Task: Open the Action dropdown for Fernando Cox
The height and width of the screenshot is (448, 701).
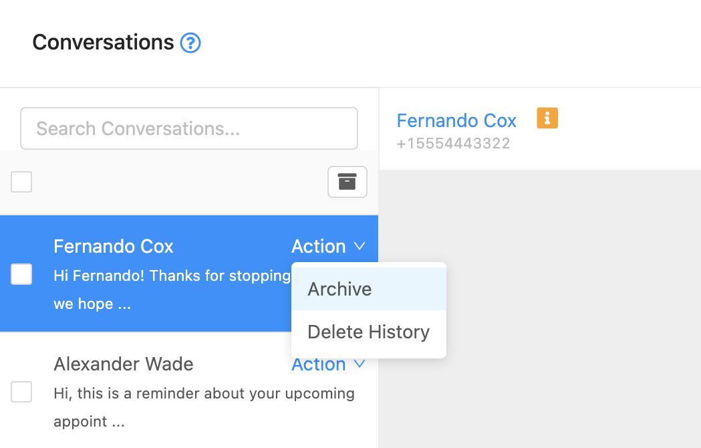Action: click(x=329, y=246)
